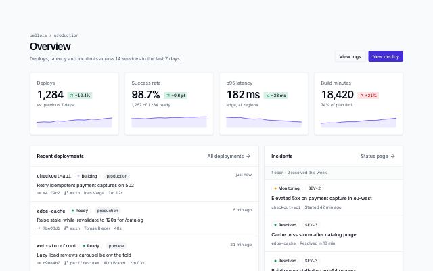433x271 pixels.
Task: Click 'Retry idempotent payment captures on 502'
Action: pyautogui.click(x=85, y=185)
